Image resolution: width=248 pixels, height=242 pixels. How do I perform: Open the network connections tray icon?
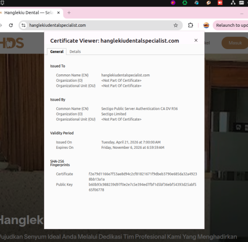(233, 2)
